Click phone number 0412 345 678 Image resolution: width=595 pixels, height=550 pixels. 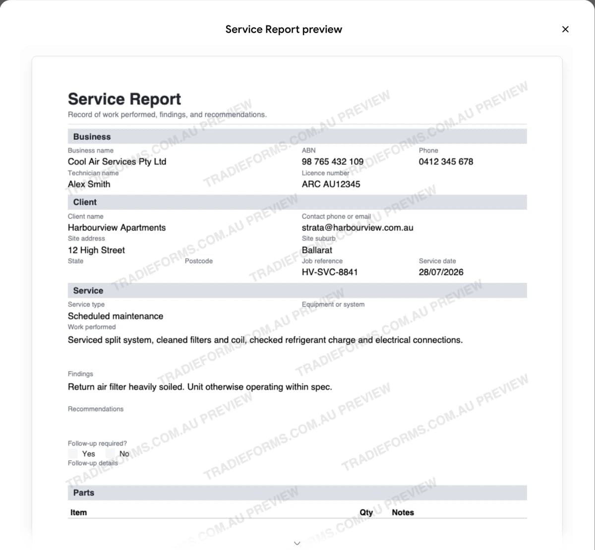[446, 162]
